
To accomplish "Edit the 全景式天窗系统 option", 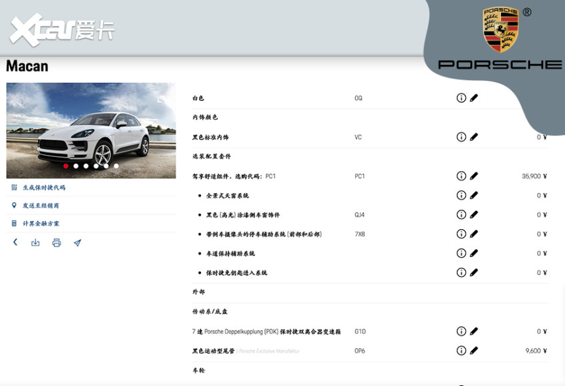I will click(474, 196).
